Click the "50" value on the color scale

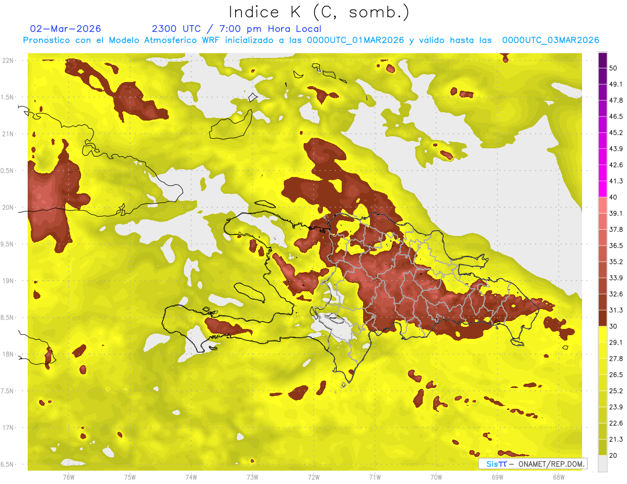pos(614,68)
